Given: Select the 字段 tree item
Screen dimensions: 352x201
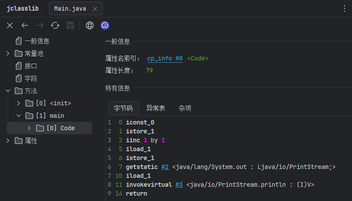Looking at the screenshot, I should pos(27,78).
